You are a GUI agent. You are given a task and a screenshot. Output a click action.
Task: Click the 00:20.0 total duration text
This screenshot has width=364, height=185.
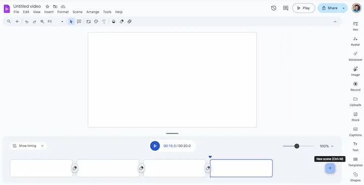pos(185,146)
